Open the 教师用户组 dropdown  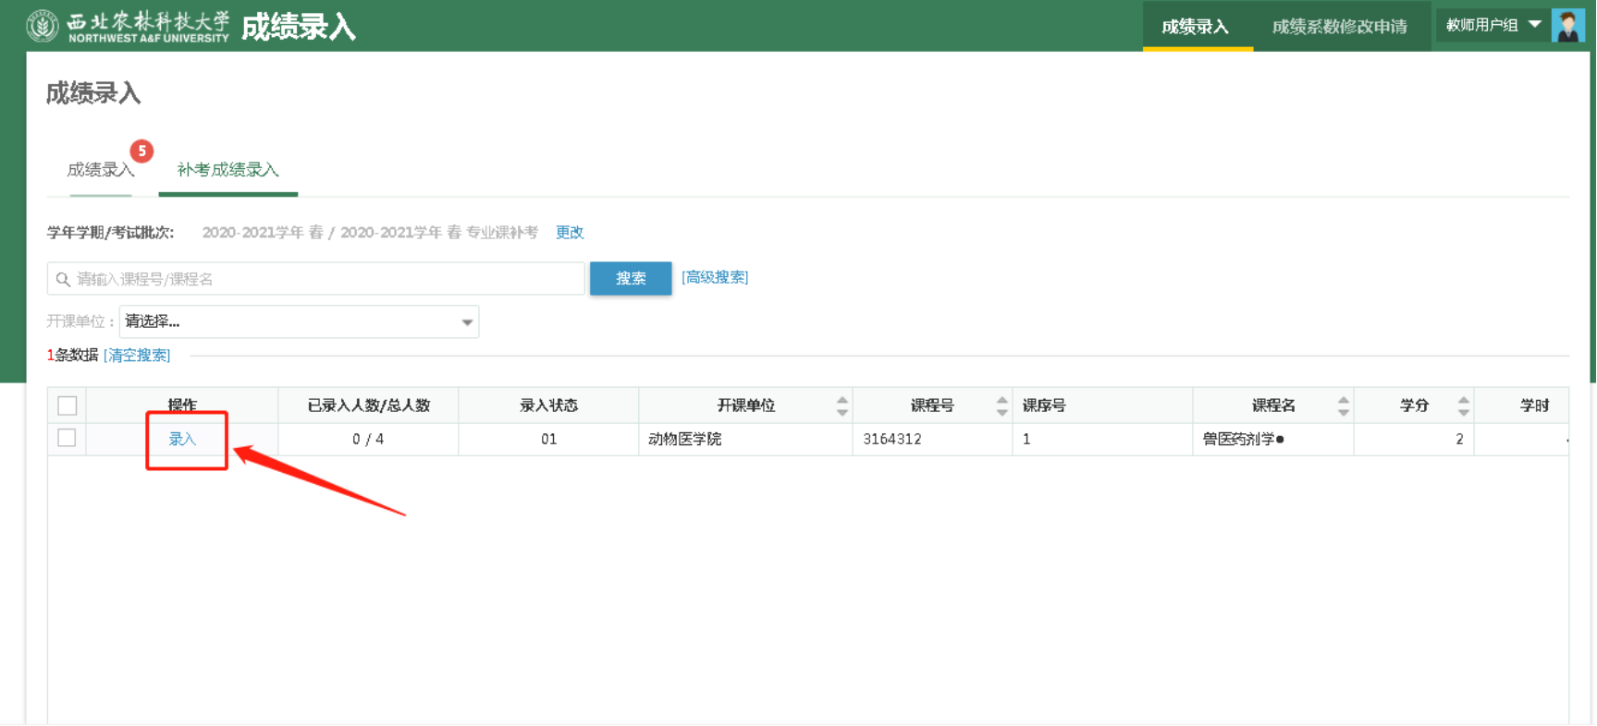1493,26
